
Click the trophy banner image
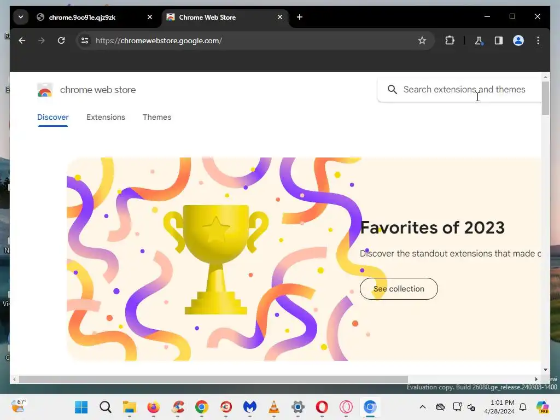(x=215, y=259)
